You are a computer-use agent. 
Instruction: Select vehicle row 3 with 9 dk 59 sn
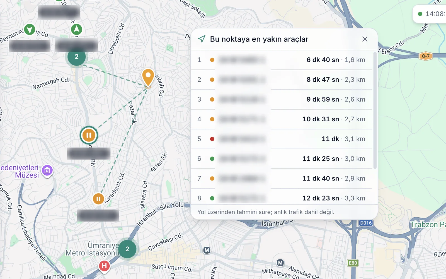282,99
